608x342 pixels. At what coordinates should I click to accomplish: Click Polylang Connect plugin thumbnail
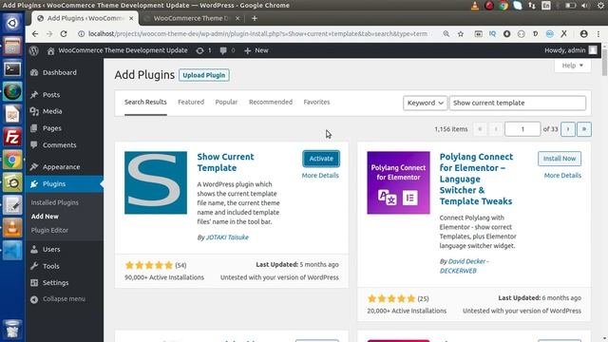(398, 182)
